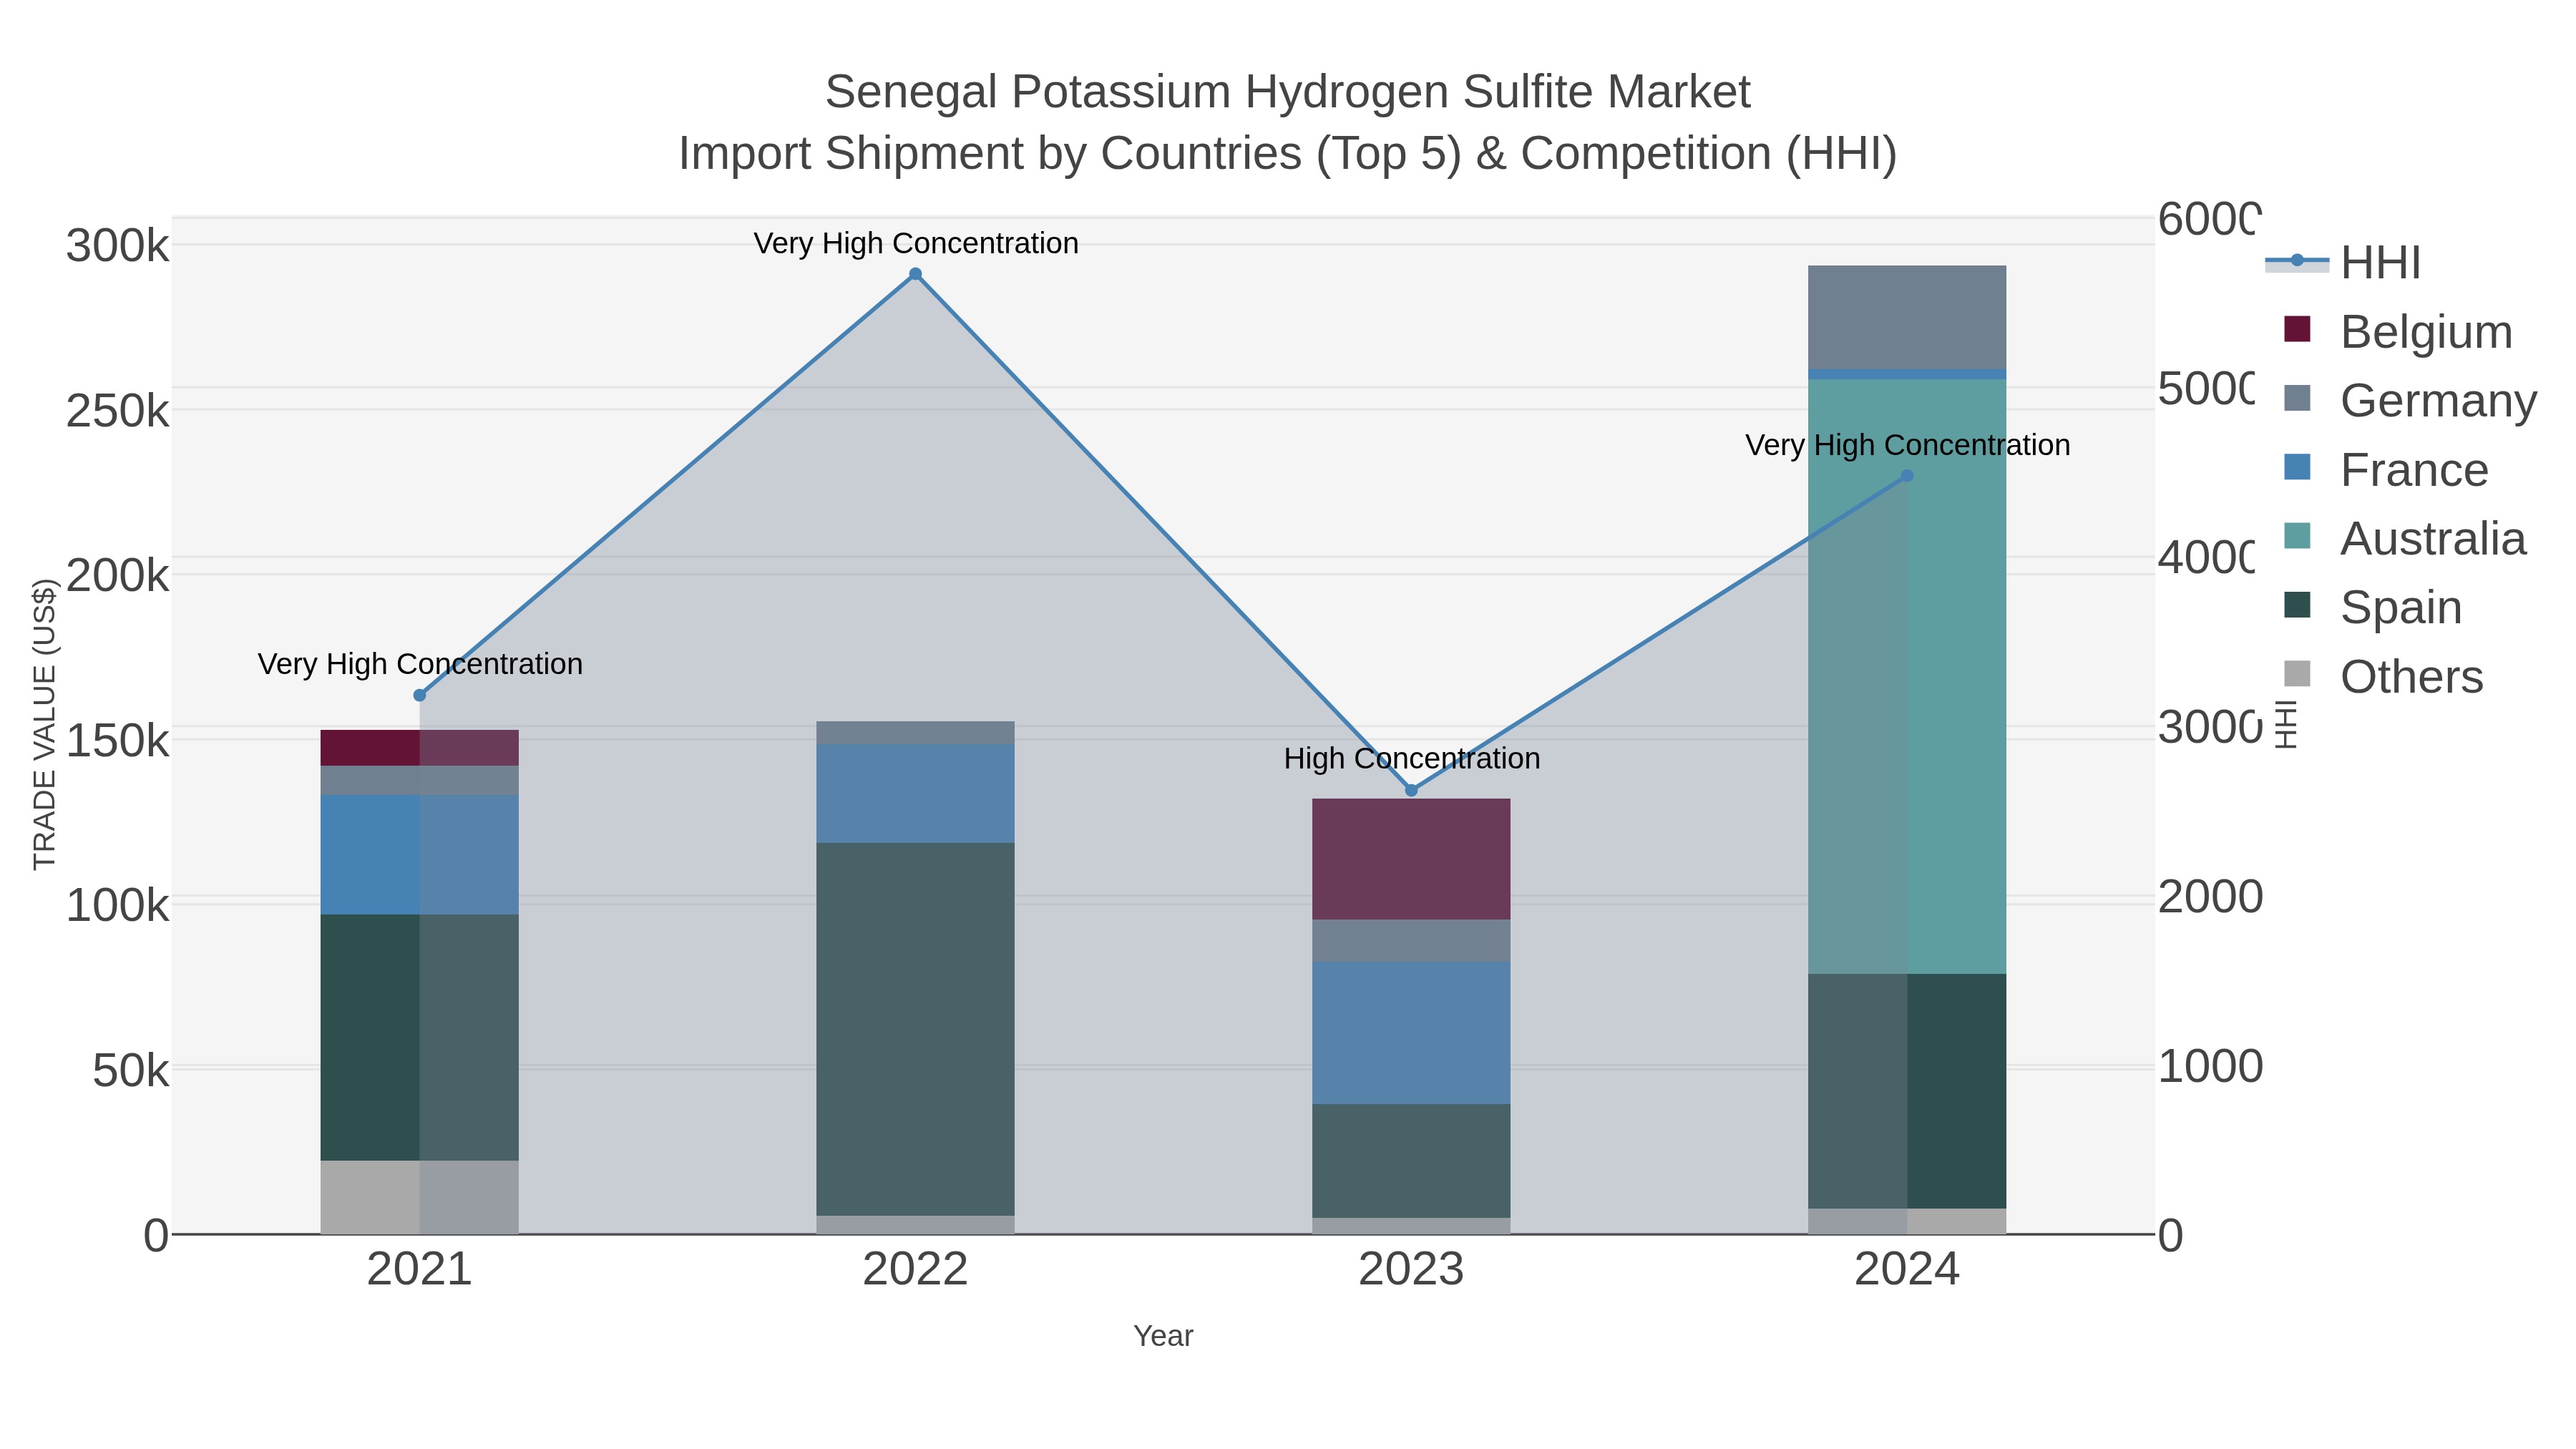Click the large Spain segment in 2022
The image size is (2576, 1449).
915,1029
